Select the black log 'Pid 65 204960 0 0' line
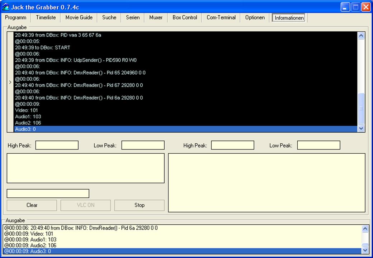This screenshot has width=373, height=258. click(185, 73)
